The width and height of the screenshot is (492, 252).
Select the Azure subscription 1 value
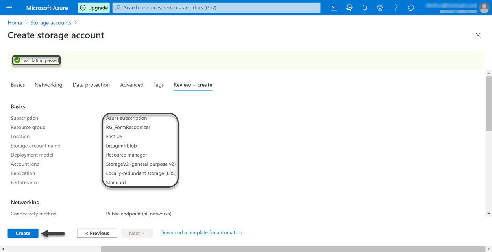tap(128, 118)
